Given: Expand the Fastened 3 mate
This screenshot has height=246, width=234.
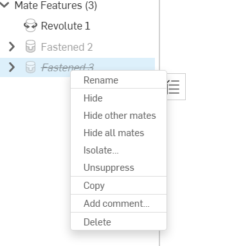Looking at the screenshot, I should click(12, 67).
